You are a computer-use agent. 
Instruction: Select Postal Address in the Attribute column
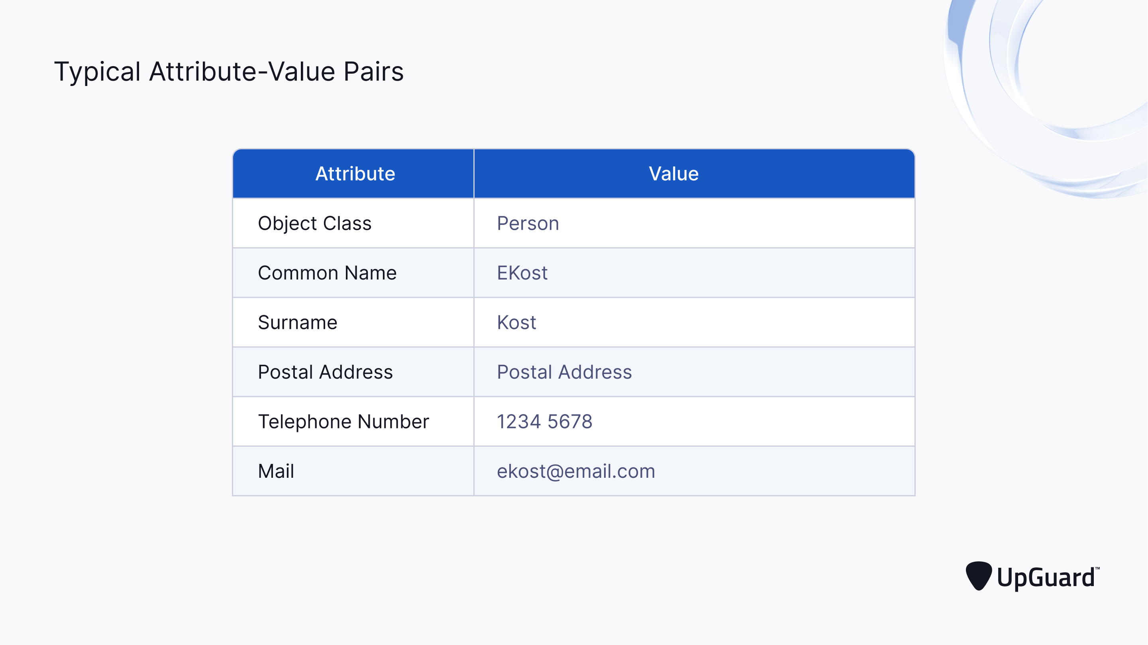coord(325,372)
